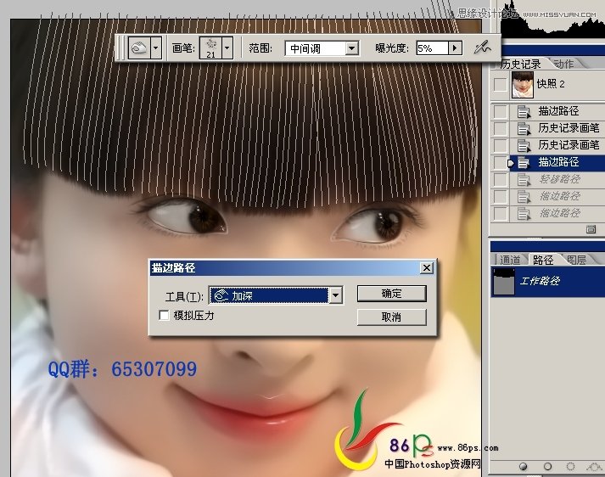Expand the tool preset arrow beside Burn icon

tap(155, 48)
